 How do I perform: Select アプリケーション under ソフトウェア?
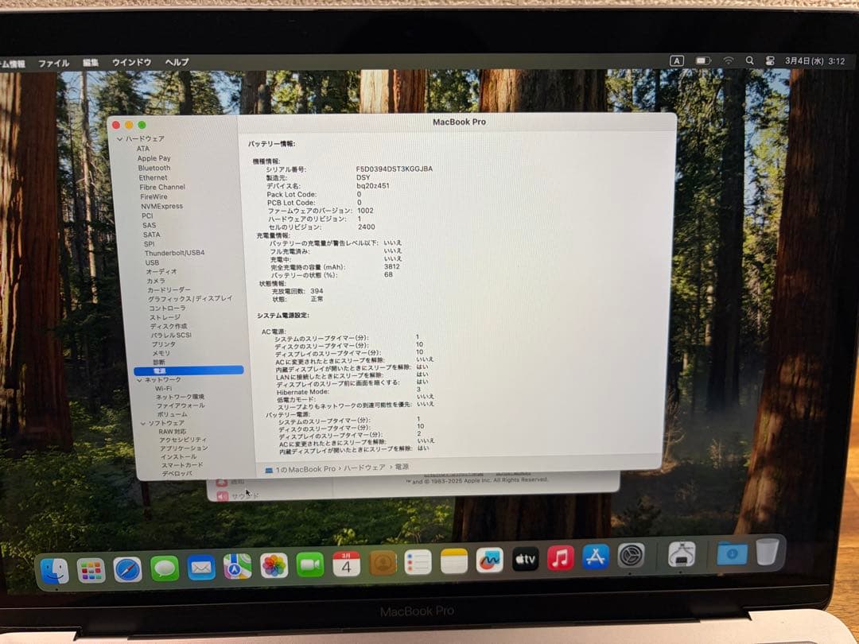[x=184, y=448]
